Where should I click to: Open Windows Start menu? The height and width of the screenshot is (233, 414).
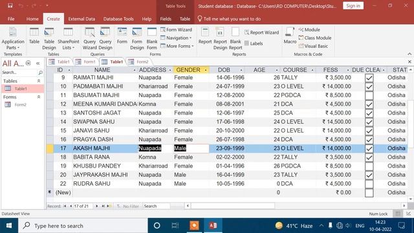click(9, 226)
